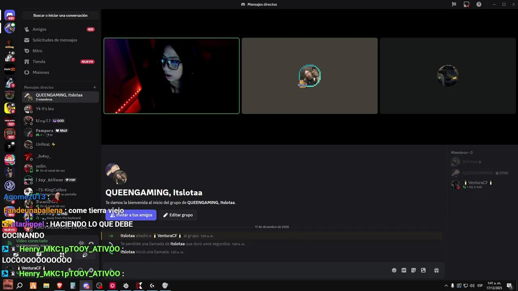This screenshot has height=291, width=518.
Task: Open server with 727 badge in sidebar
Action: click(10, 121)
